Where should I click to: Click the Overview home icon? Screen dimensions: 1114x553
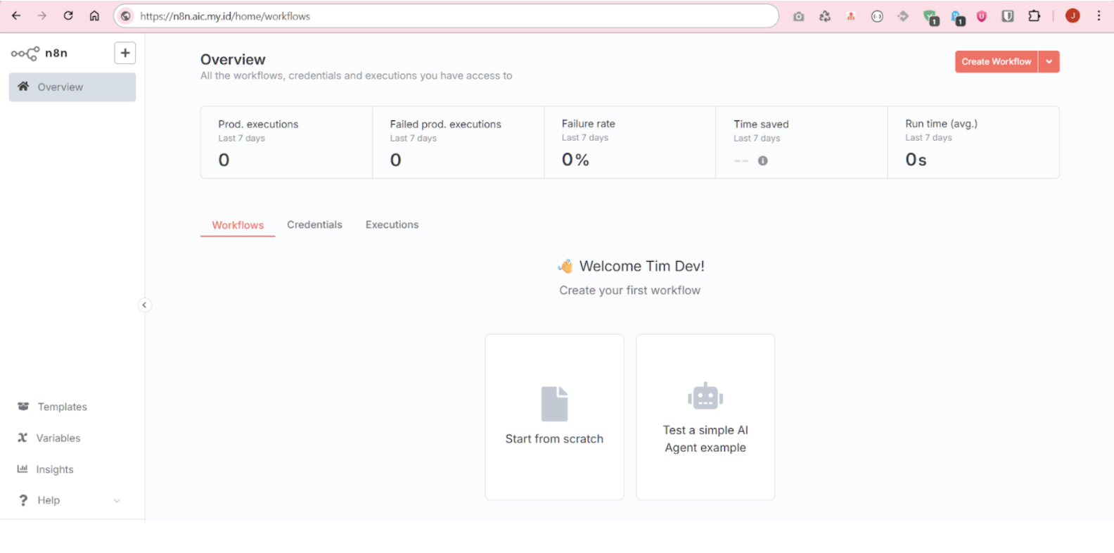[23, 87]
